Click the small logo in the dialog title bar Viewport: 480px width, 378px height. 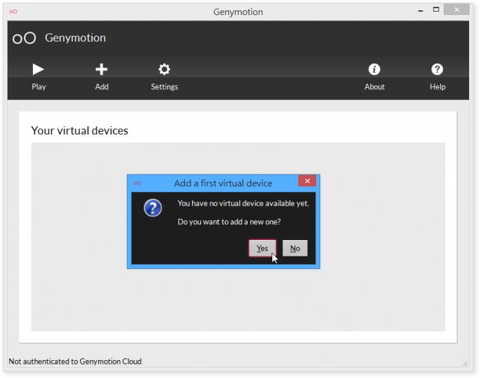point(137,183)
